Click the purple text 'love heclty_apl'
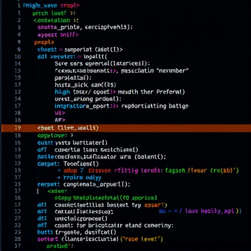 coord(210,211)
